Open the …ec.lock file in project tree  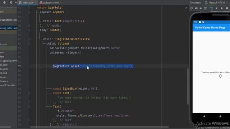(x=4, y=65)
